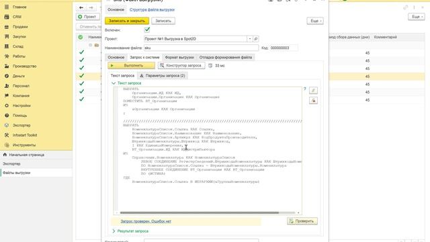This screenshot has width=430, height=242.
Task: Click the green check column header icon
Action: (x=81, y=37)
